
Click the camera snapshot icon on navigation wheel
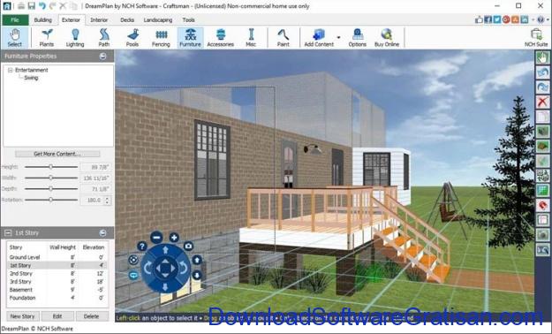point(189,246)
